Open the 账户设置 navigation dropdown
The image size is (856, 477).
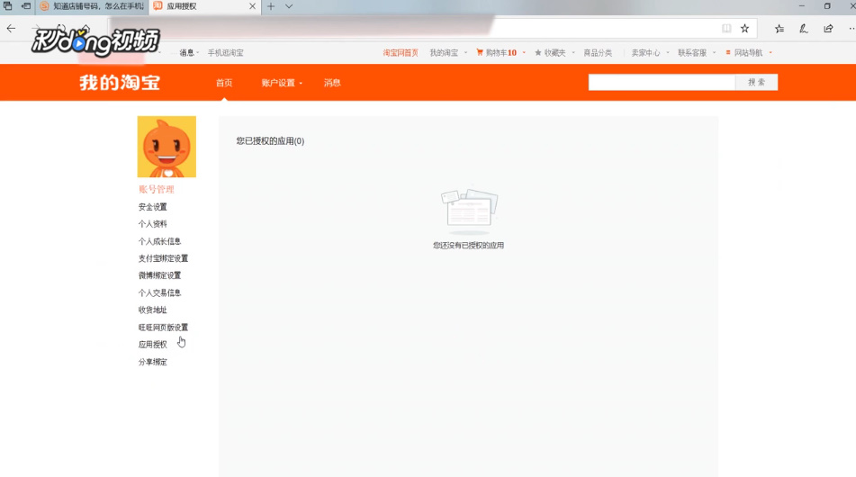point(282,83)
